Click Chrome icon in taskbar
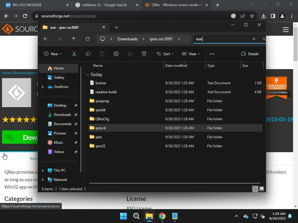Image resolution: width=298 pixels, height=223 pixels. click(x=162, y=216)
